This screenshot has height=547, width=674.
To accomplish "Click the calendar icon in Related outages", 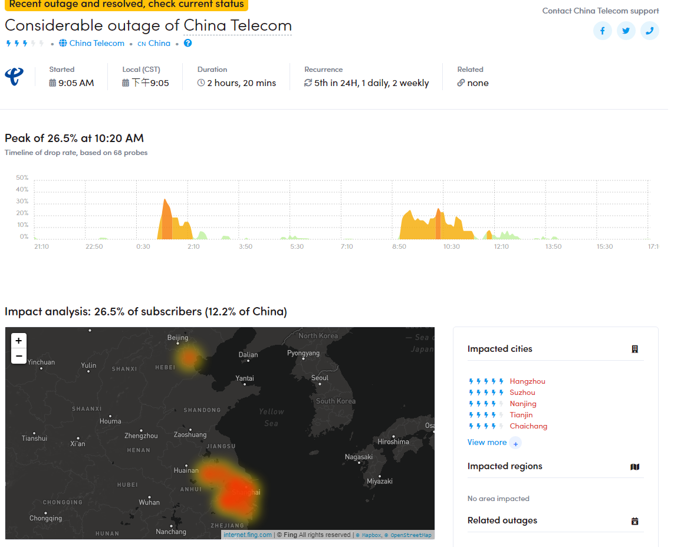I will pyautogui.click(x=634, y=521).
